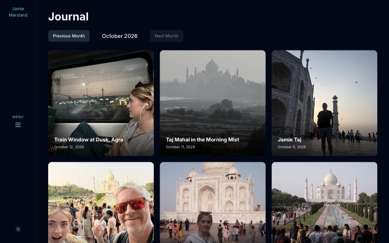Click the October 11, 2026 date text
The width and height of the screenshot is (389, 243).
pos(180,147)
